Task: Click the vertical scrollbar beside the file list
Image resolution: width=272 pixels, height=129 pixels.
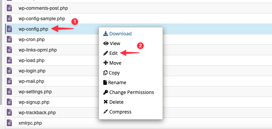Action: click(x=1, y=52)
